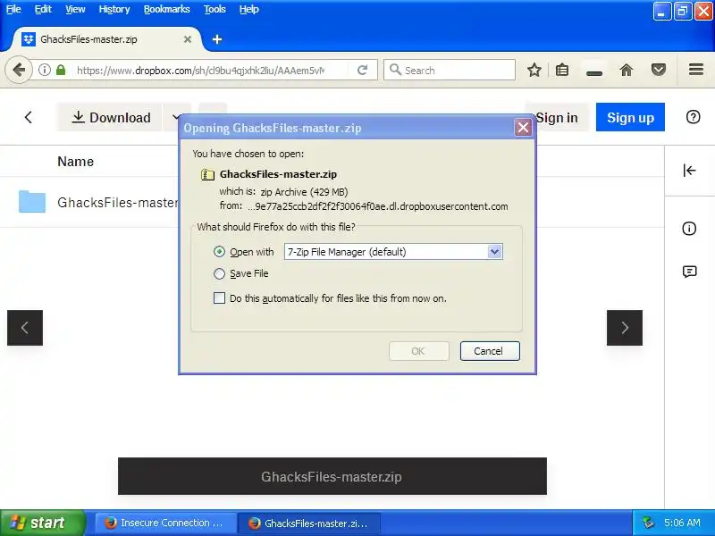This screenshot has width=715, height=536.
Task: Click the zip file icon in dialog
Action: tap(208, 174)
